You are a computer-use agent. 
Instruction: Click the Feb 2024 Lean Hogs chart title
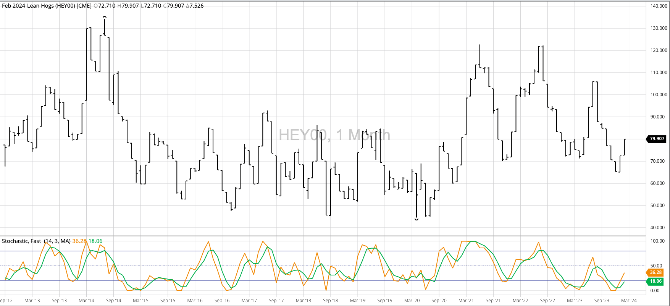point(47,6)
